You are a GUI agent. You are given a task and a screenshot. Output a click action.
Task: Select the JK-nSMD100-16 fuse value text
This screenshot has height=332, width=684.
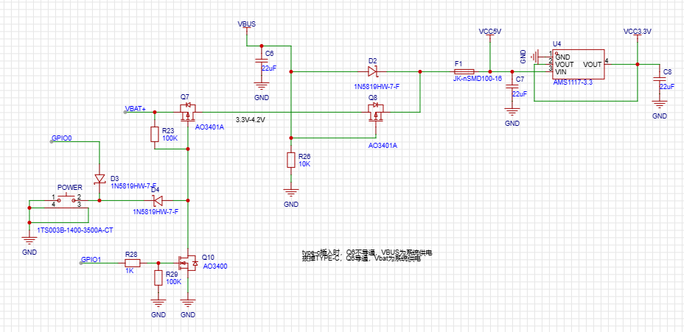pyautogui.click(x=478, y=79)
